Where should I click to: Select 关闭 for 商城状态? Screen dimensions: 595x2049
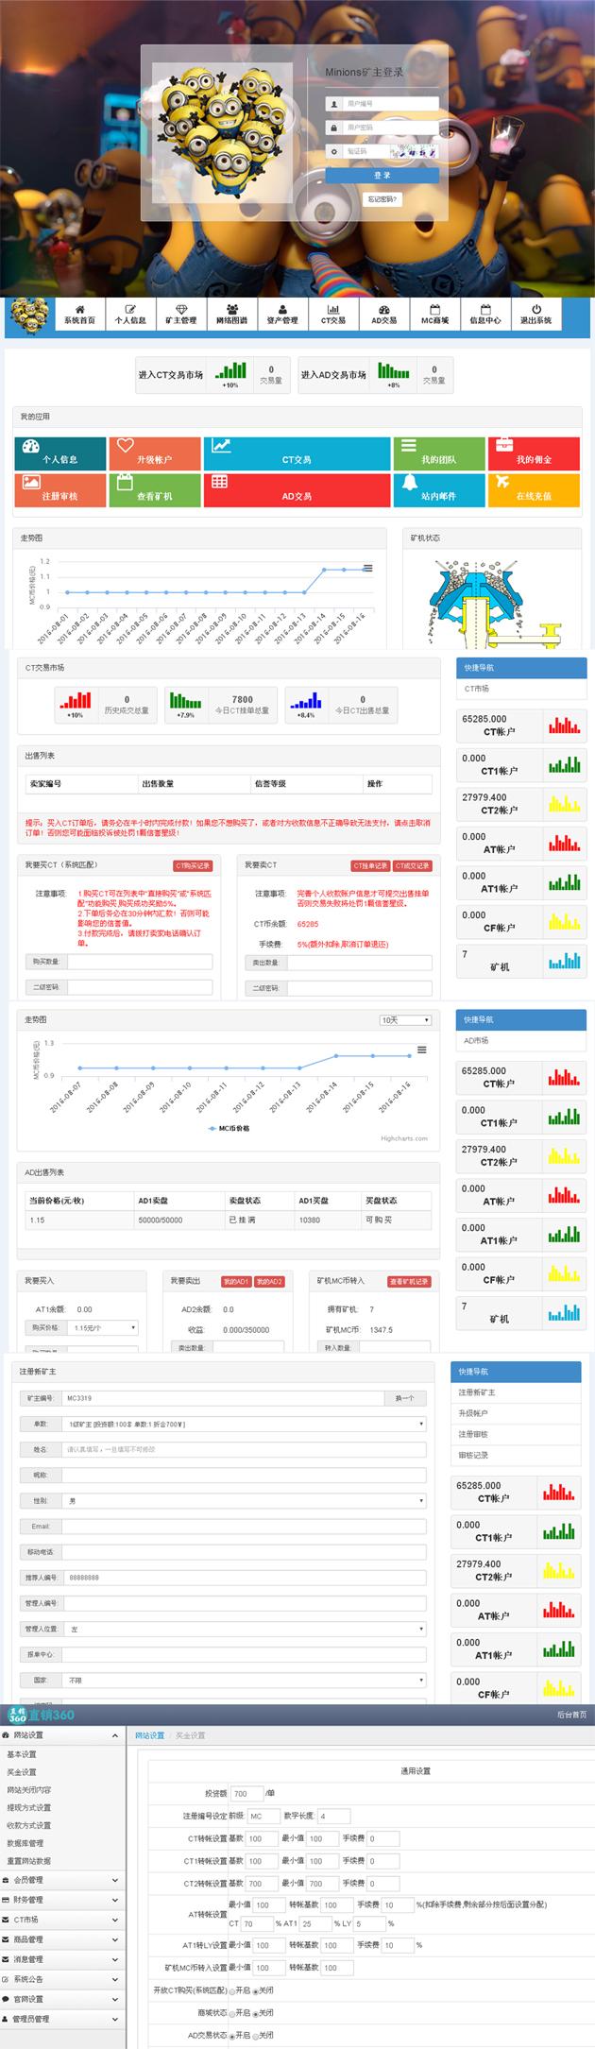click(255, 2013)
